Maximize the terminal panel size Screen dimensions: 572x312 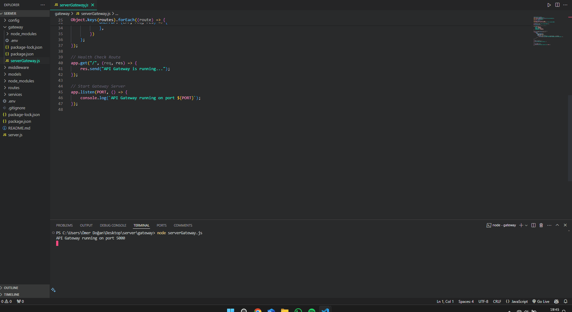[x=557, y=225]
